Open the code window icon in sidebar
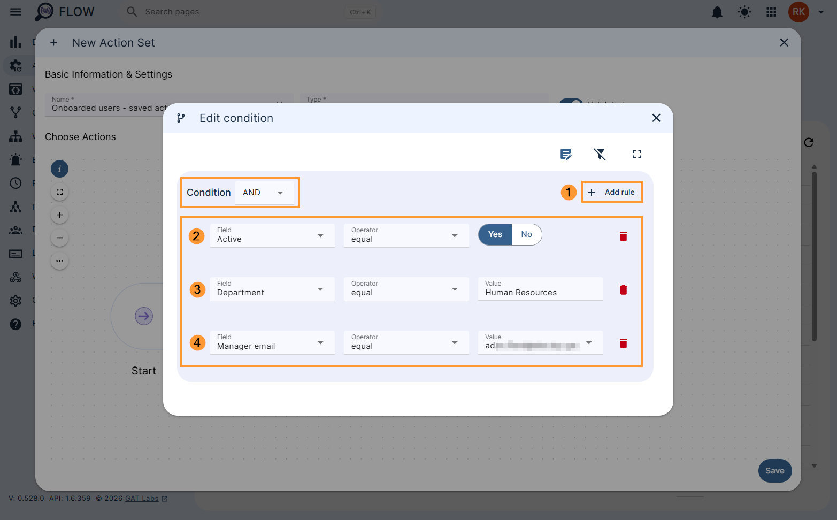The width and height of the screenshot is (837, 520). pos(16,89)
